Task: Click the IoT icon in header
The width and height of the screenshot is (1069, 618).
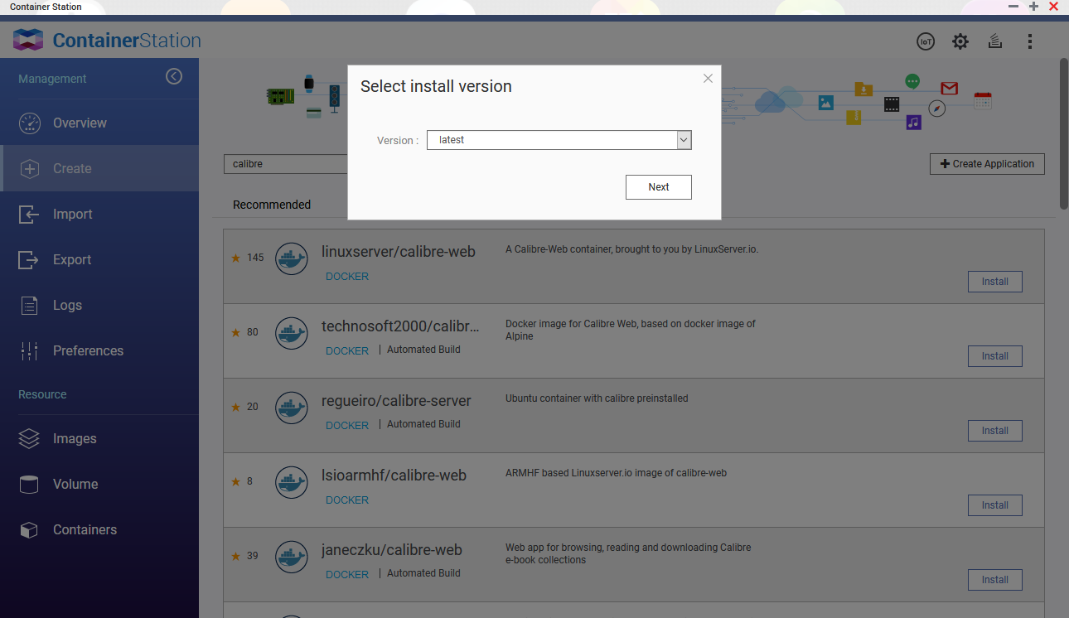Action: click(x=926, y=41)
